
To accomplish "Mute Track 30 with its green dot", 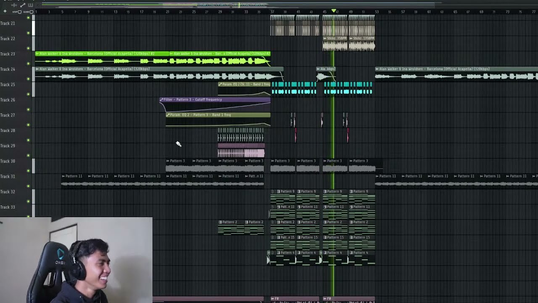I will [x=29, y=170].
